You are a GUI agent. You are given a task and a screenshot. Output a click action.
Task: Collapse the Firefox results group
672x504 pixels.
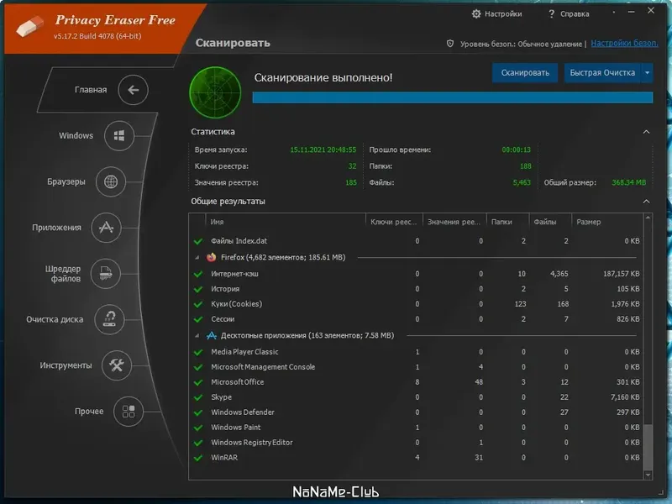(x=197, y=258)
